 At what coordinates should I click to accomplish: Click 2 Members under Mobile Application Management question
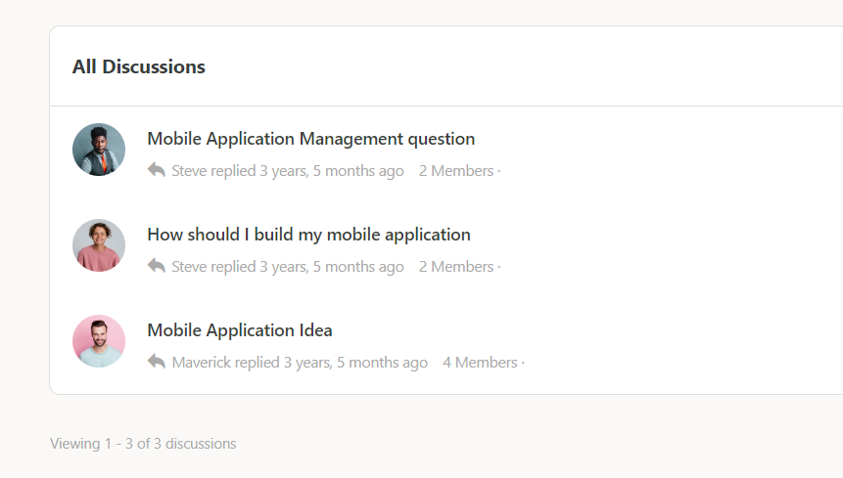point(456,171)
